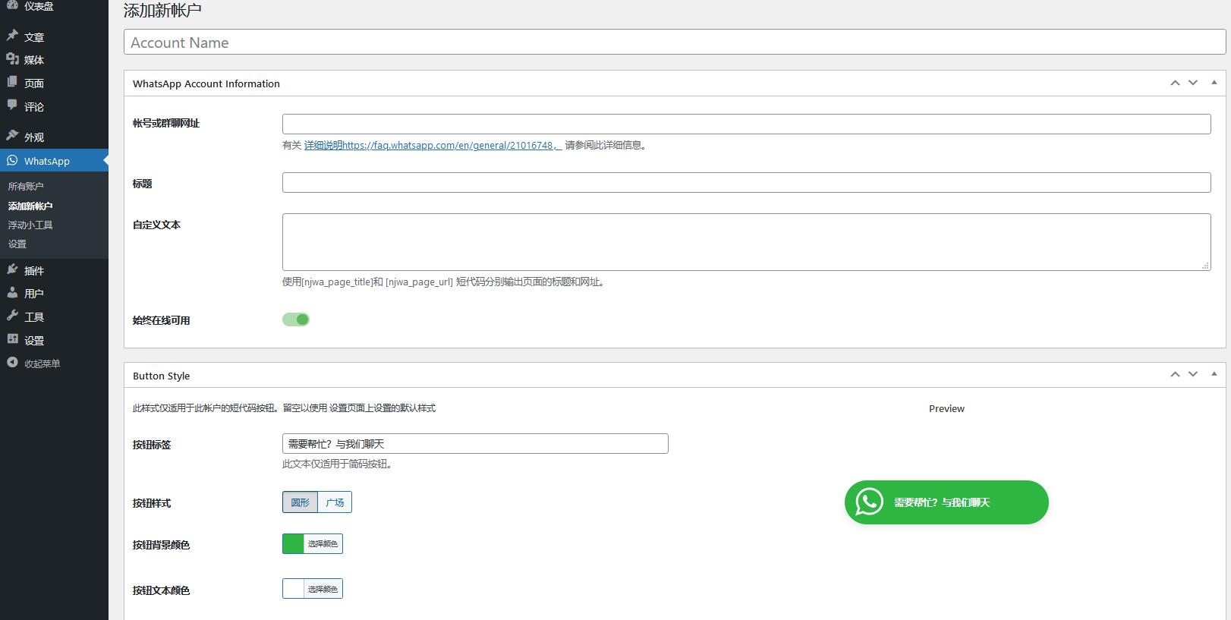The height and width of the screenshot is (620, 1231).
Task: Open the 媒体 (Media) sidebar icon
Action: [x=12, y=58]
